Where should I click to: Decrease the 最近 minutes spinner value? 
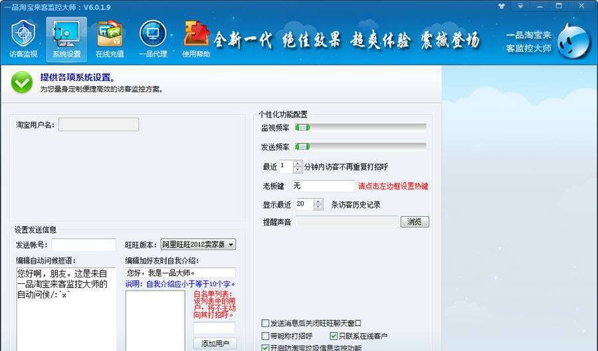pos(298,170)
